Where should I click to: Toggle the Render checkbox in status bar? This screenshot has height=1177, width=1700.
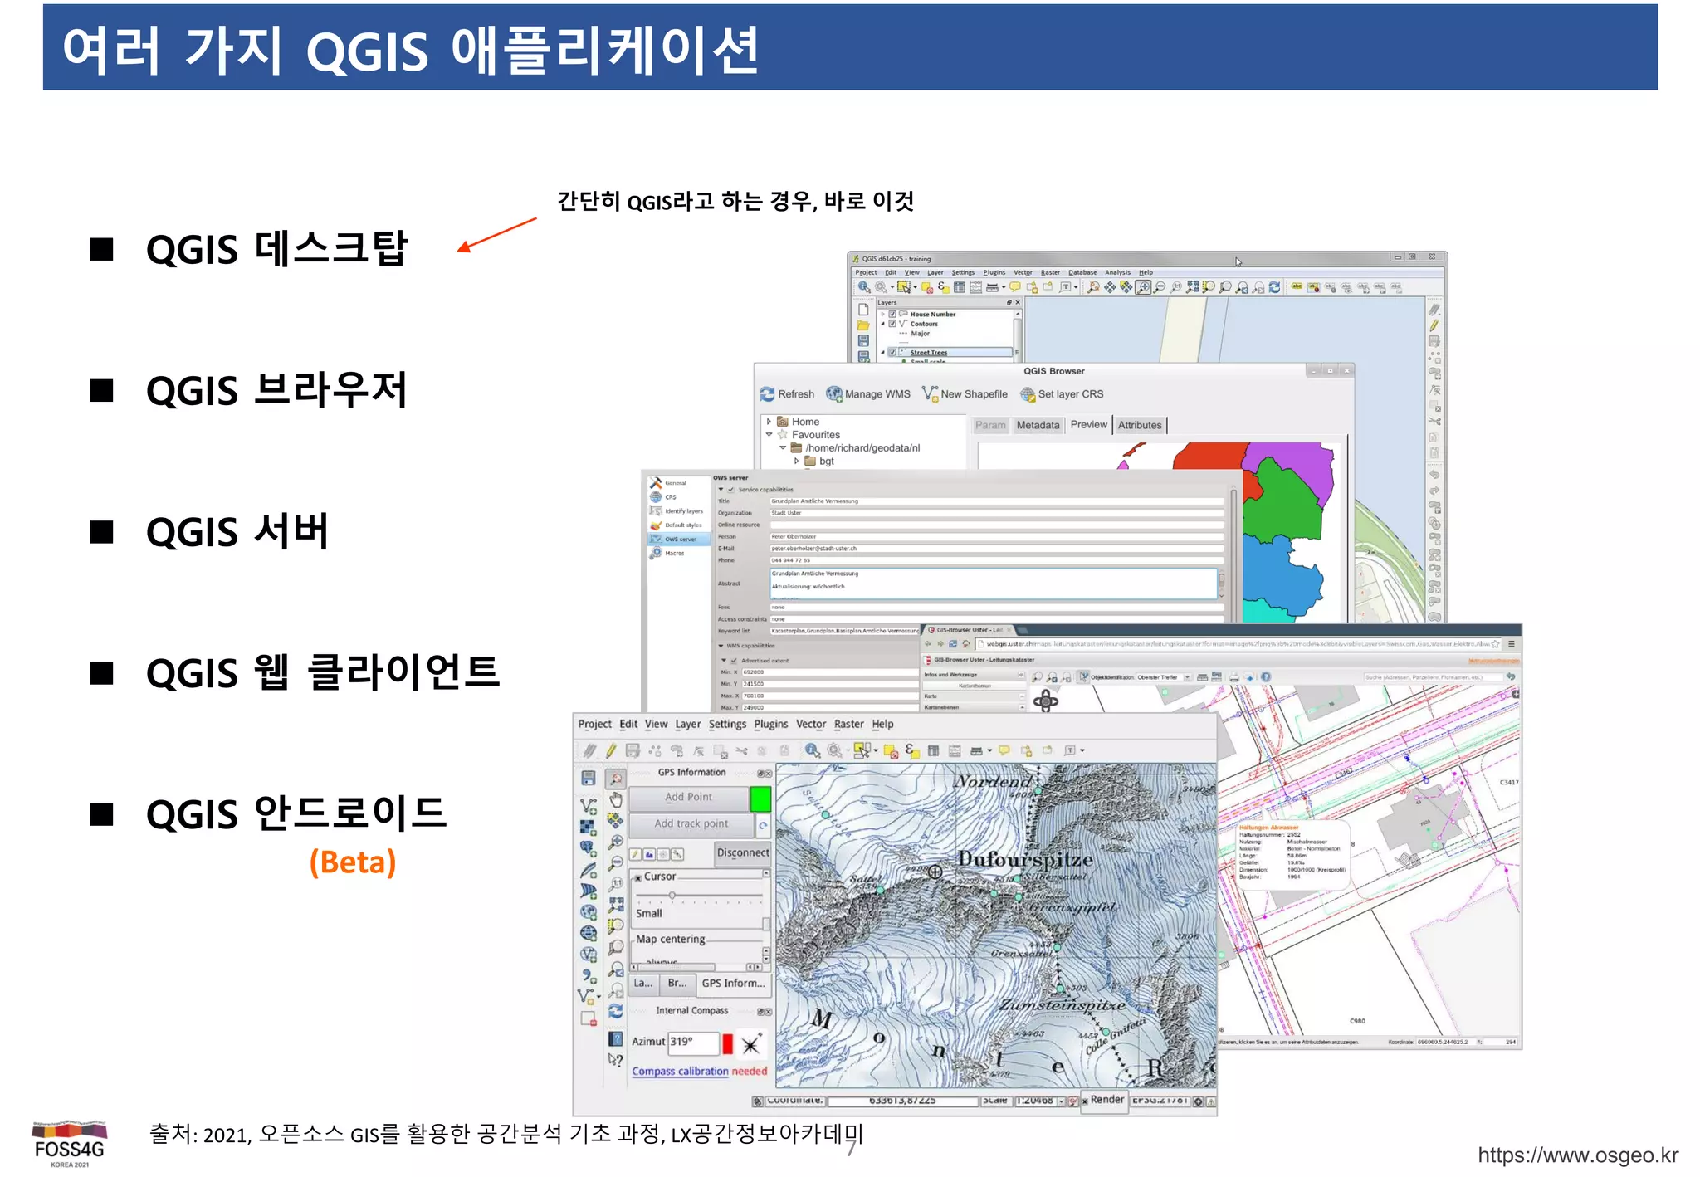[1084, 1101]
